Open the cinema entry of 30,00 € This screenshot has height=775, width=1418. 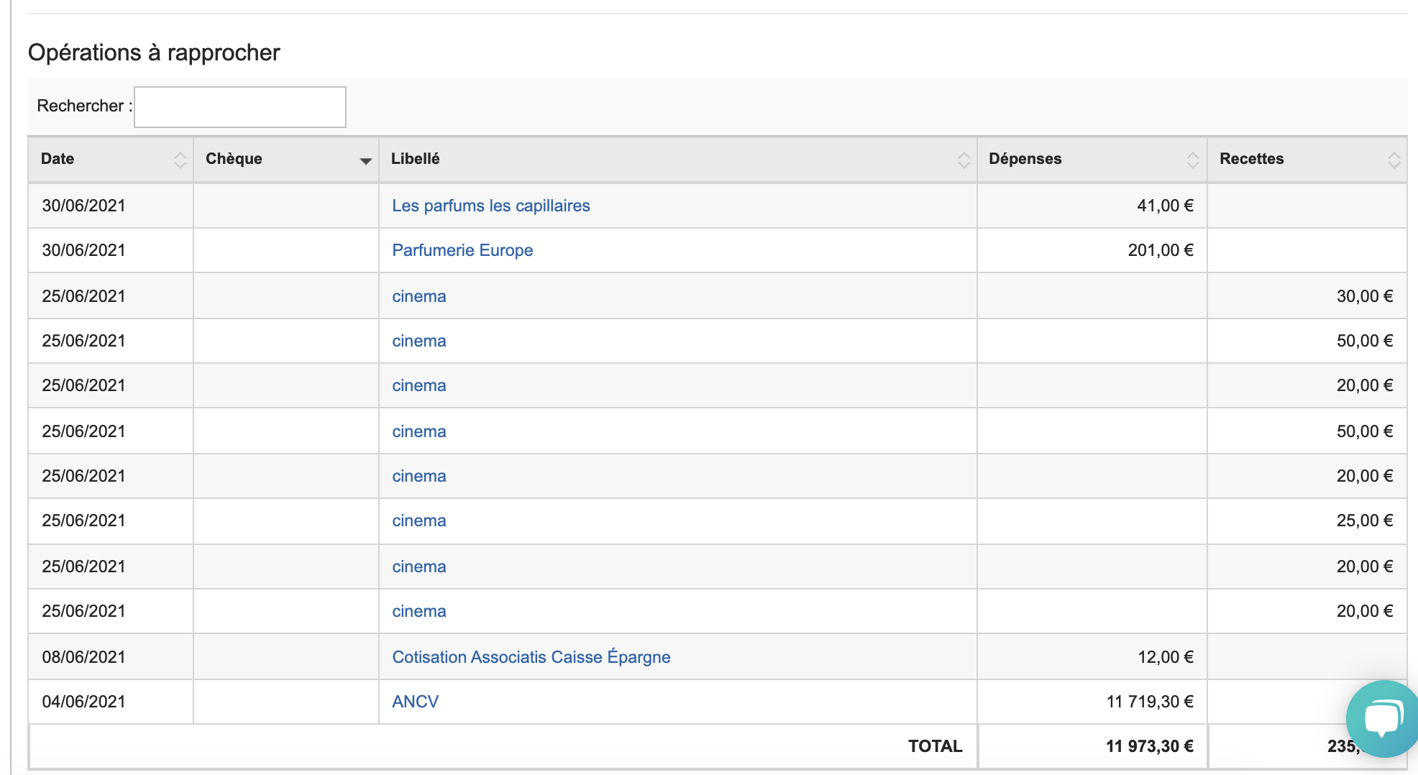click(x=418, y=296)
